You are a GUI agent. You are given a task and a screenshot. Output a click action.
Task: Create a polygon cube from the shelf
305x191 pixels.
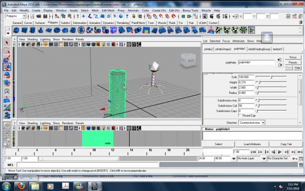tap(24, 30)
